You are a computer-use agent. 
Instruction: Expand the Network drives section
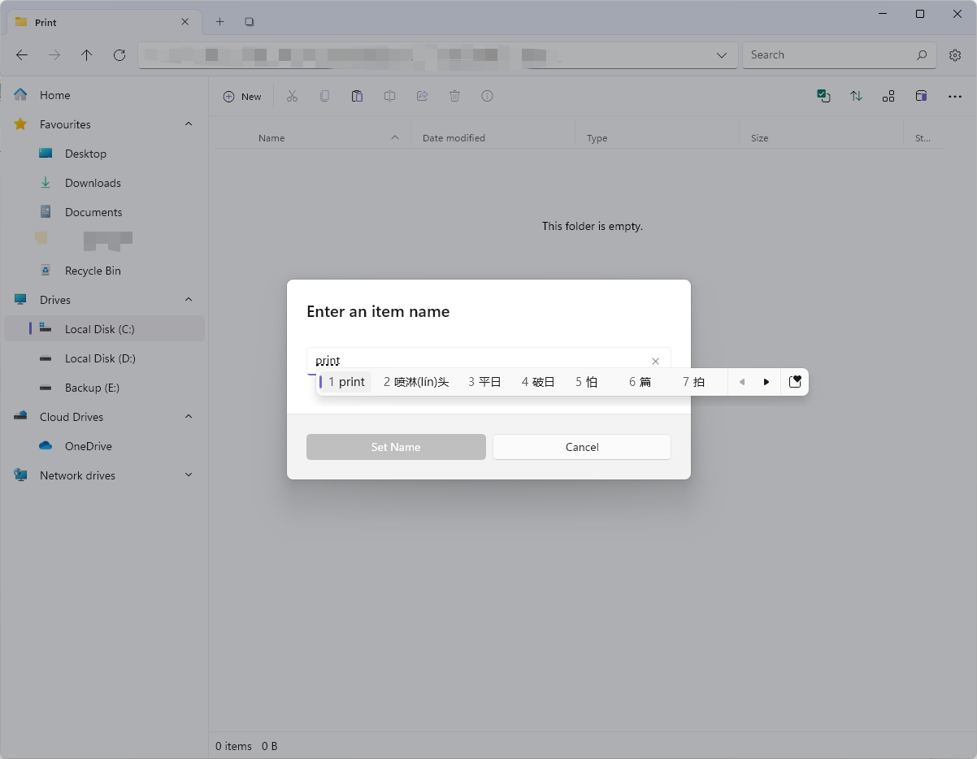[x=189, y=475]
